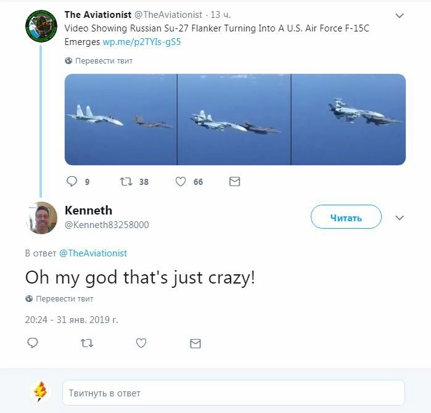Like Kenneth's 'just crazy' tweet
431x413 pixels.
click(141, 343)
